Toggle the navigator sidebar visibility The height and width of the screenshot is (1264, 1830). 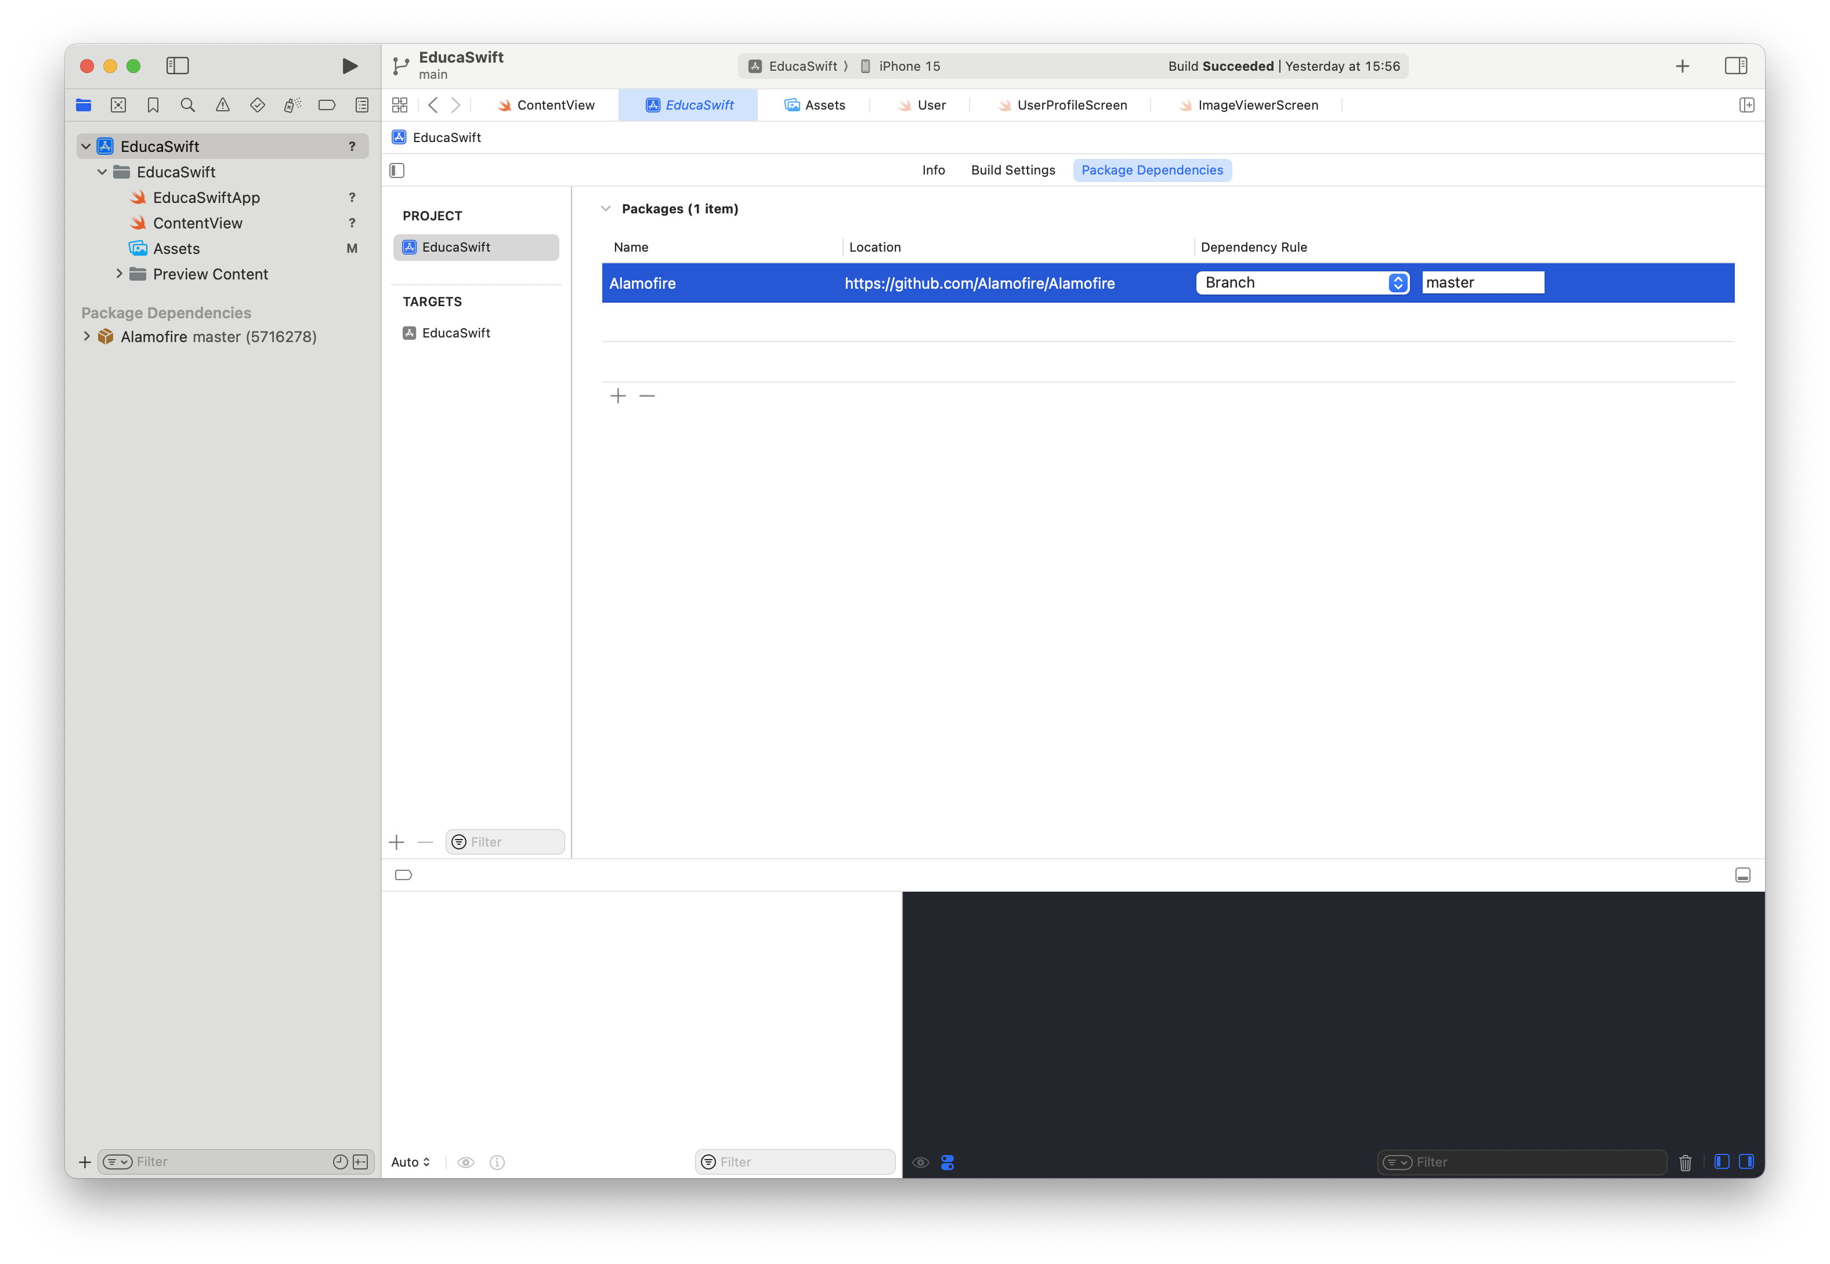(178, 66)
